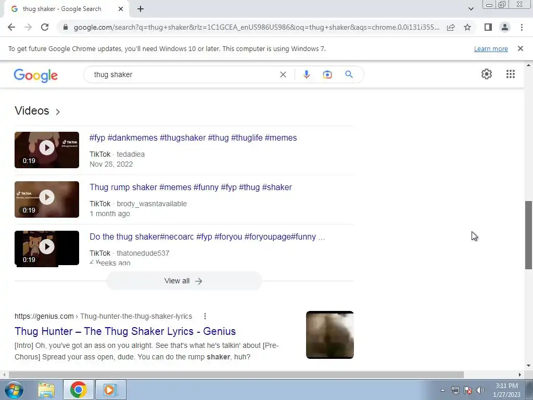Viewport: 533px width, 400px height.
Task: Play the thatonedude537 video thumbnail
Action: pos(47,248)
